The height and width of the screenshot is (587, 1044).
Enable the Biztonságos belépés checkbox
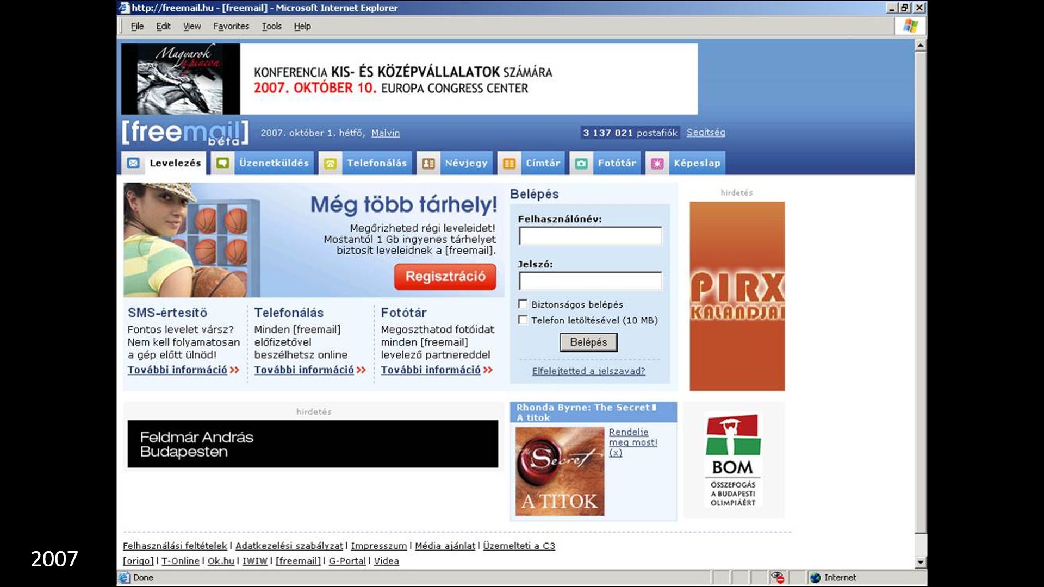point(523,304)
